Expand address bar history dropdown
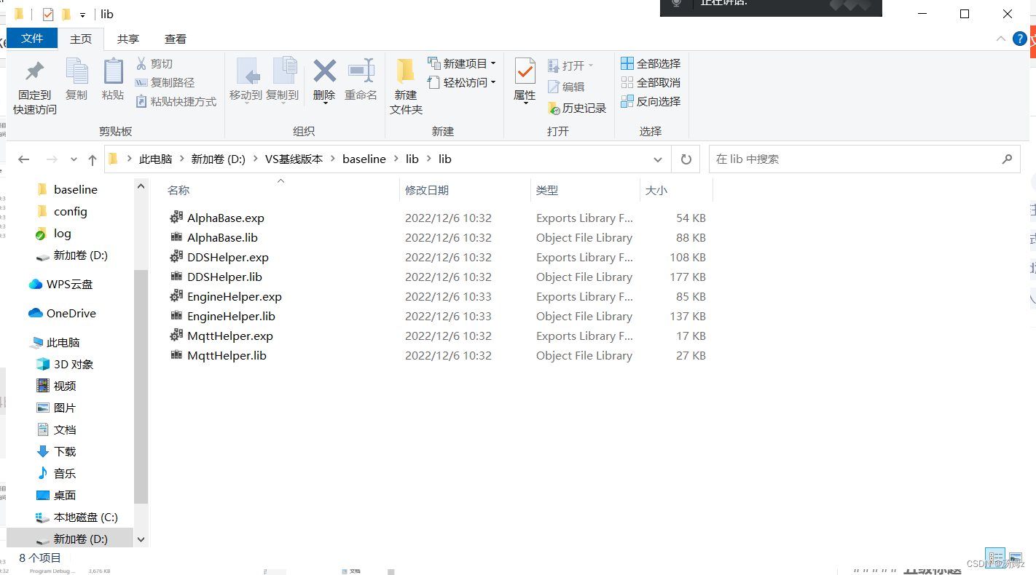 pyautogui.click(x=658, y=159)
